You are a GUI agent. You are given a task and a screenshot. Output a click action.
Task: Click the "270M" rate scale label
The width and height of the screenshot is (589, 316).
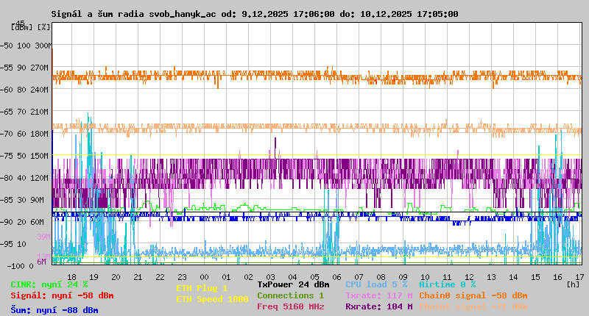[41, 68]
